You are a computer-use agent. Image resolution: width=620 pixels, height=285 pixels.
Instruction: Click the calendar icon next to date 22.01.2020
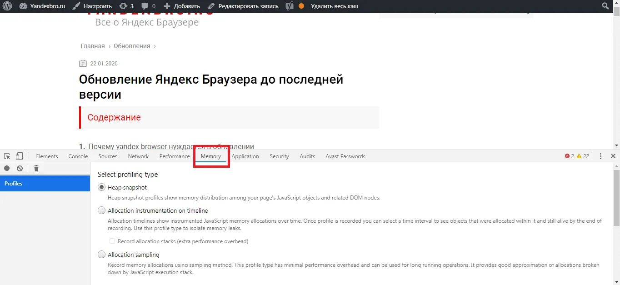click(x=83, y=63)
